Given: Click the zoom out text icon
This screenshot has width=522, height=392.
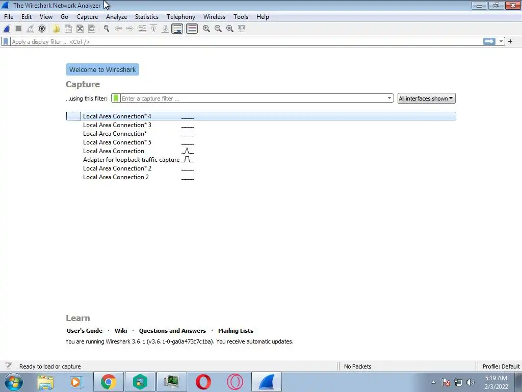Looking at the screenshot, I should click(x=218, y=29).
